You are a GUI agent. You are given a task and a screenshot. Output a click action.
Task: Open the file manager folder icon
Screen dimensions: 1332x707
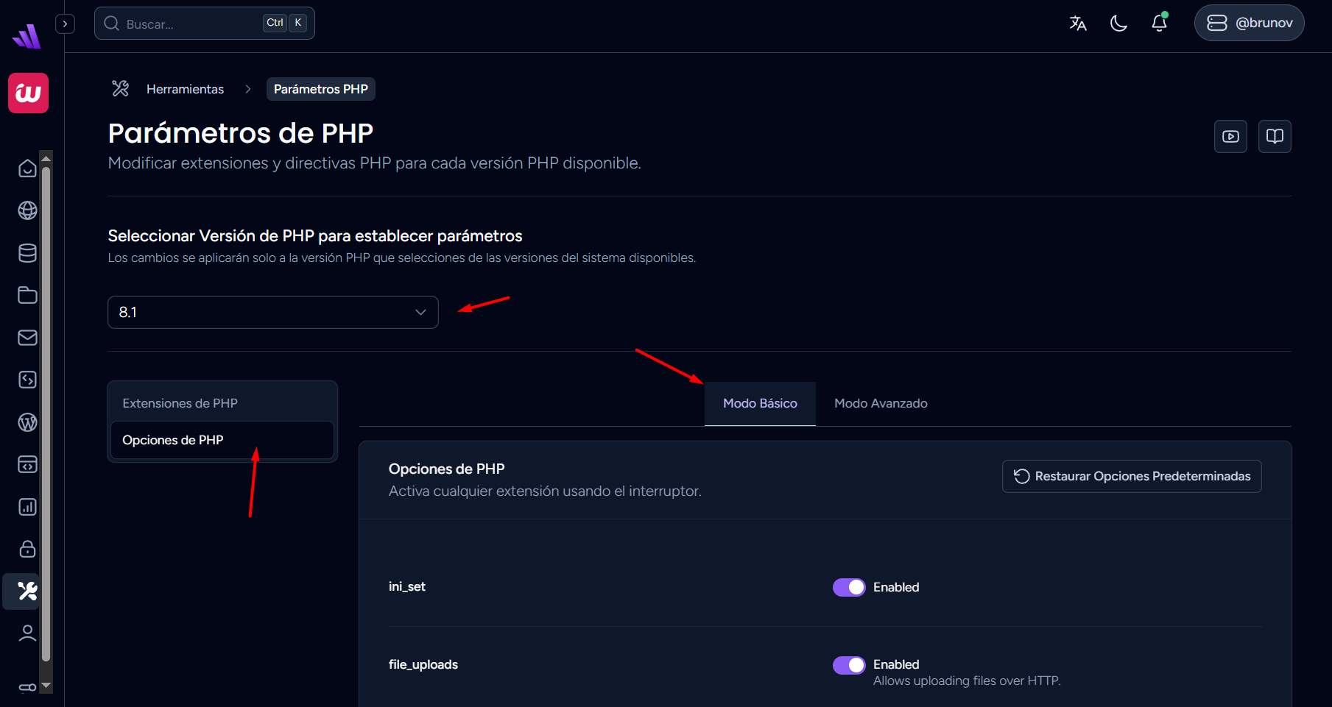(27, 295)
